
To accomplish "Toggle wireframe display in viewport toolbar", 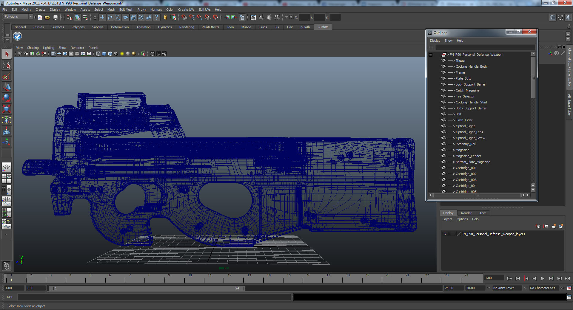I will coord(98,54).
